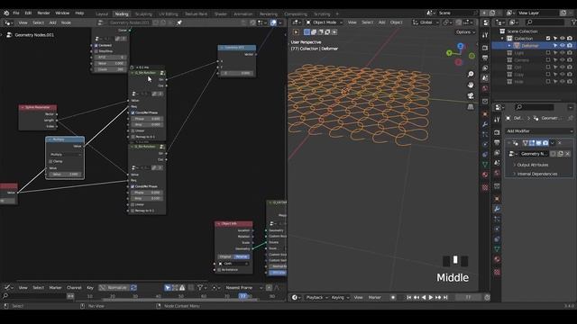Toggle Collection exclude checkbox in outliner
The image size is (577, 324).
548,38
